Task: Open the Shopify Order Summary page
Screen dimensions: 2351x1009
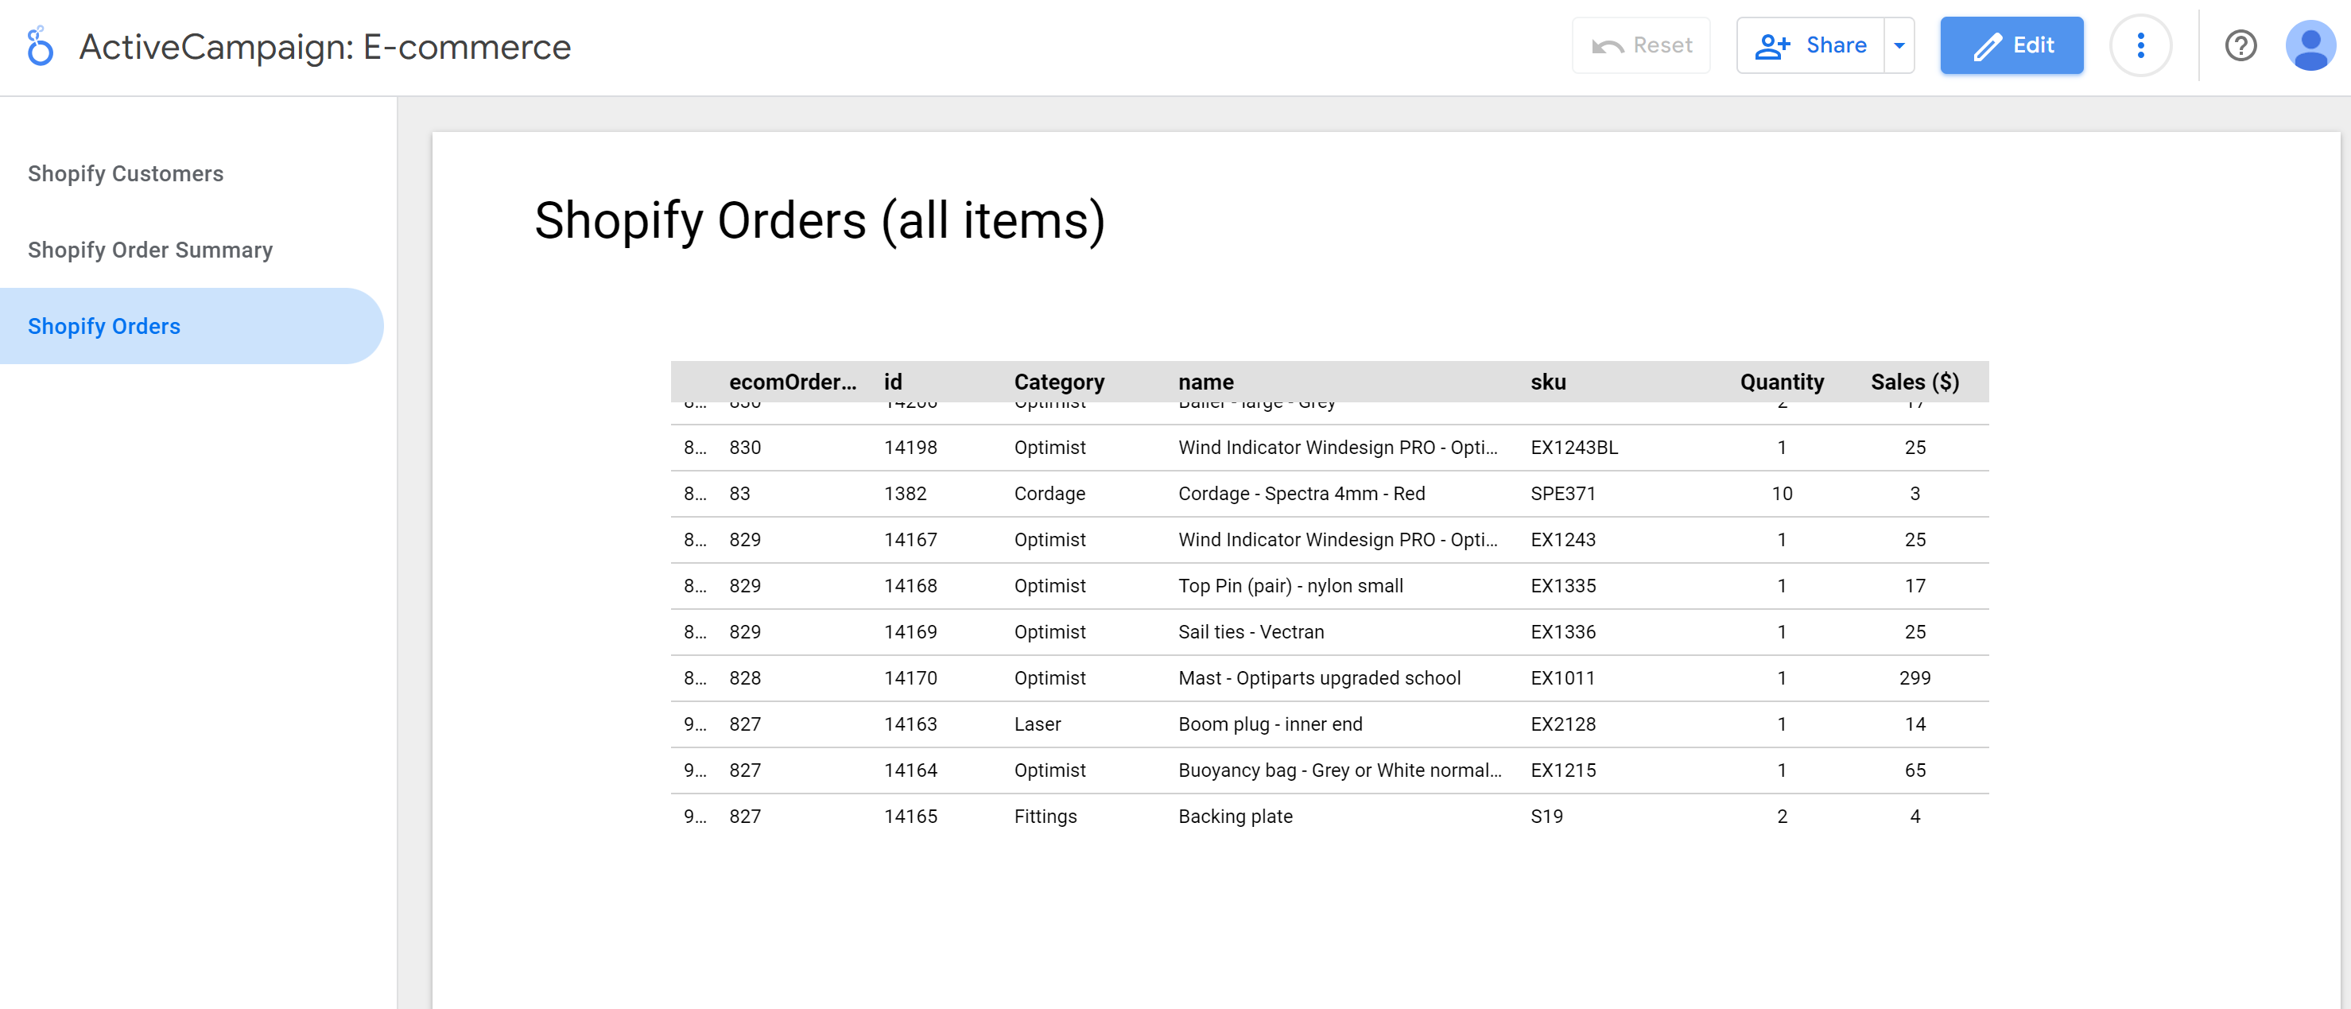Action: point(150,250)
